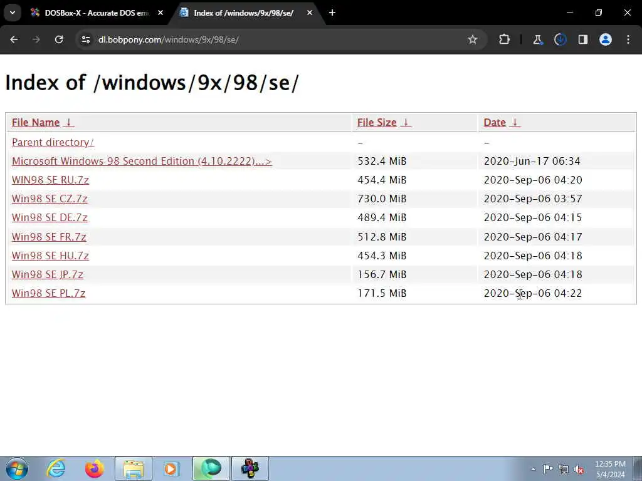This screenshot has height=481, width=642.
Task: Open the Extensions puzzle icon
Action: (x=505, y=39)
